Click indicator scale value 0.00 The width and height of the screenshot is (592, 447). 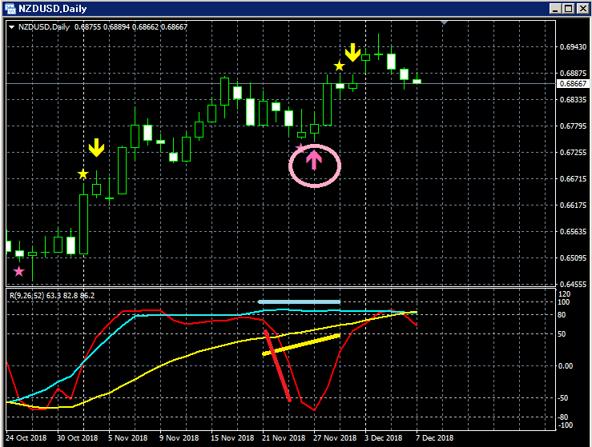[566, 366]
